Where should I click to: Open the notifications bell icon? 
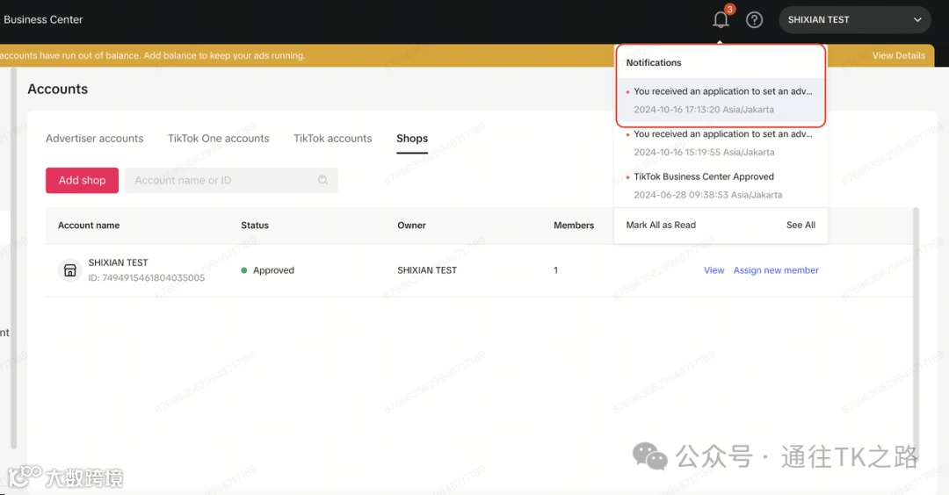coord(721,20)
